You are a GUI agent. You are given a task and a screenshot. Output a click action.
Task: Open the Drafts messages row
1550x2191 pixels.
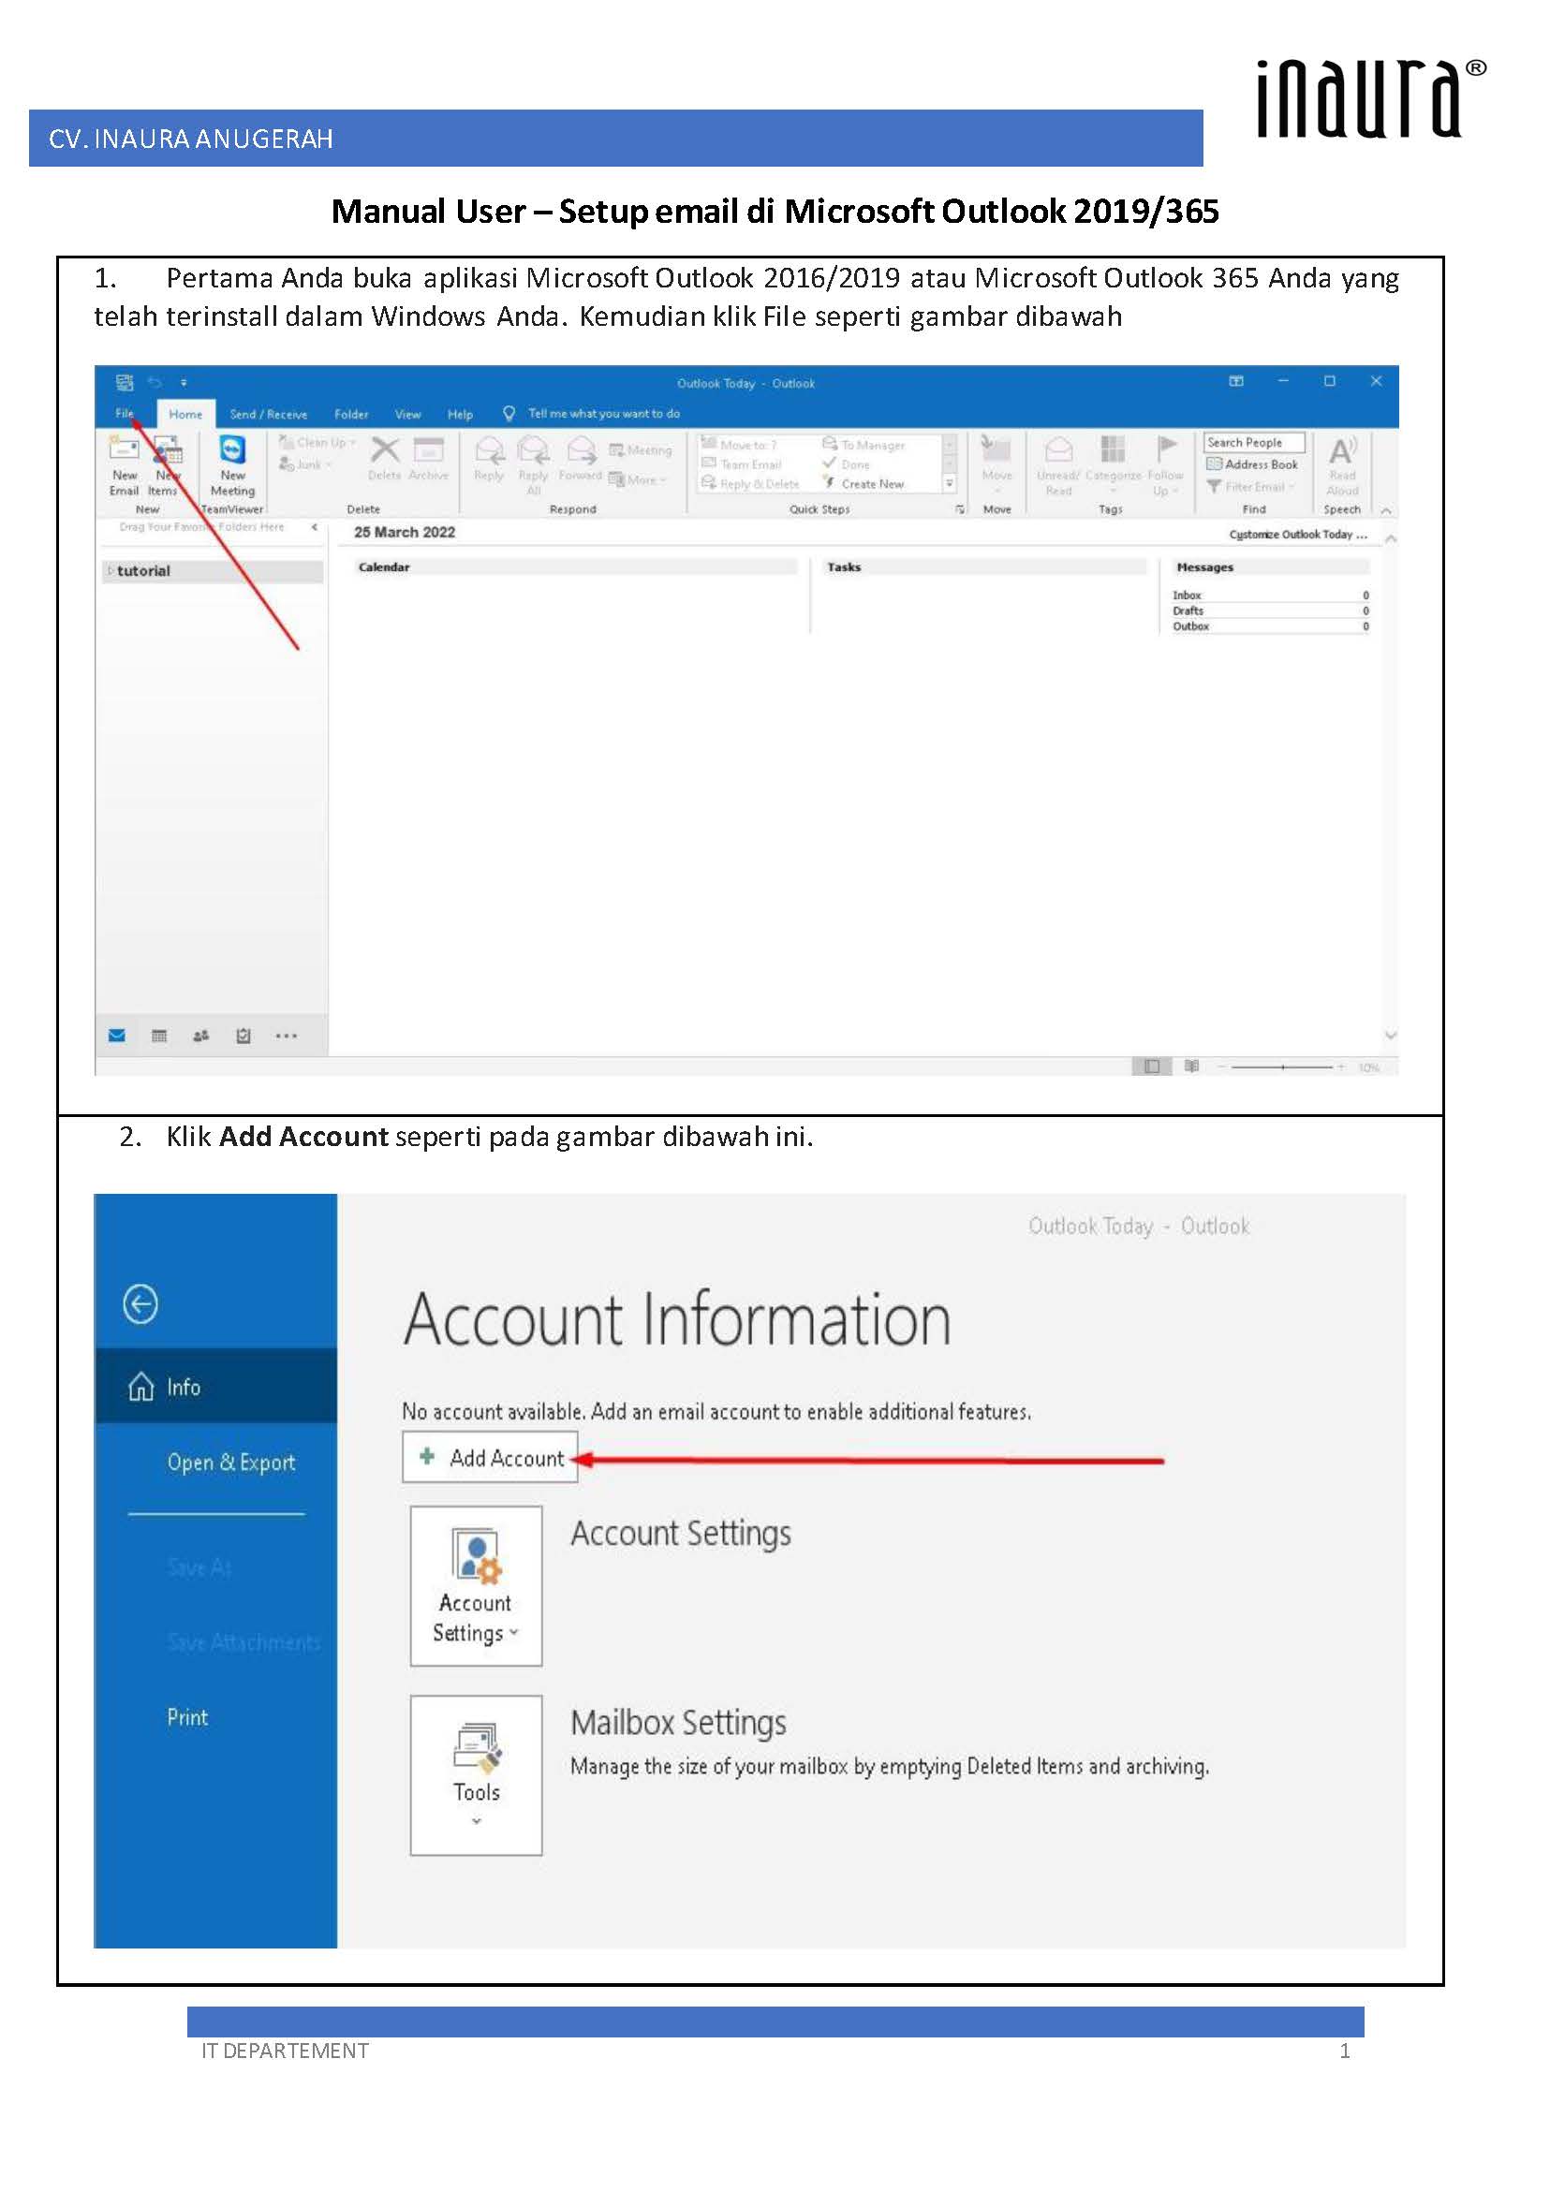1270,610
